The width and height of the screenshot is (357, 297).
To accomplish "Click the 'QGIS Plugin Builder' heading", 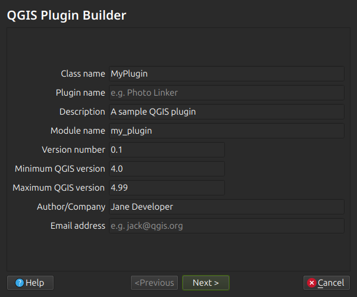I will tap(67, 15).
